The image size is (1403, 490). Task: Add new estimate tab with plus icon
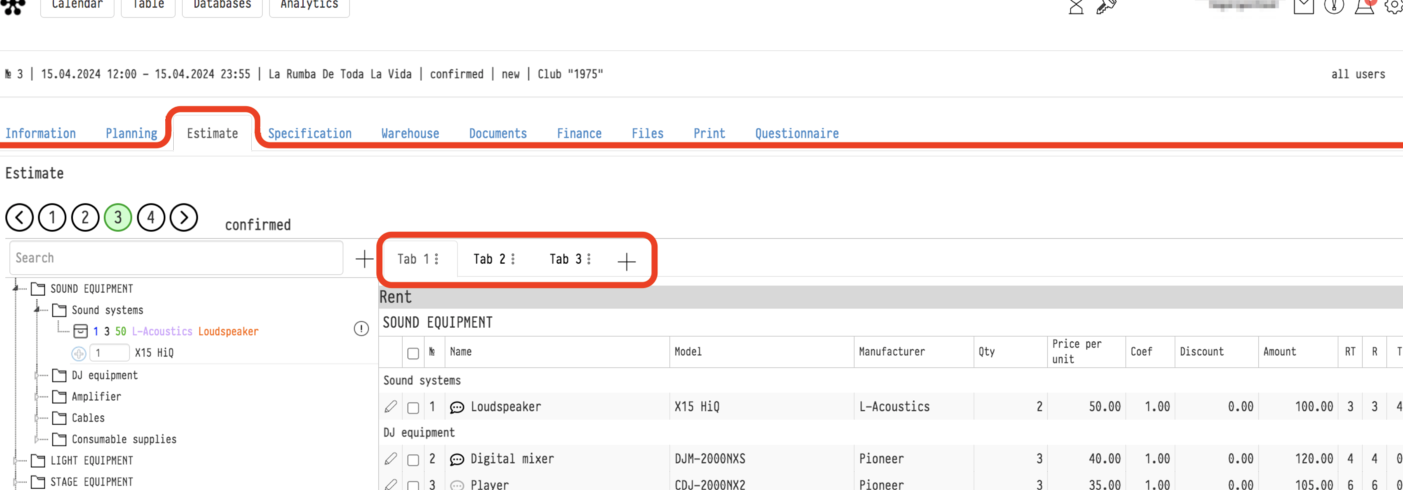click(626, 261)
